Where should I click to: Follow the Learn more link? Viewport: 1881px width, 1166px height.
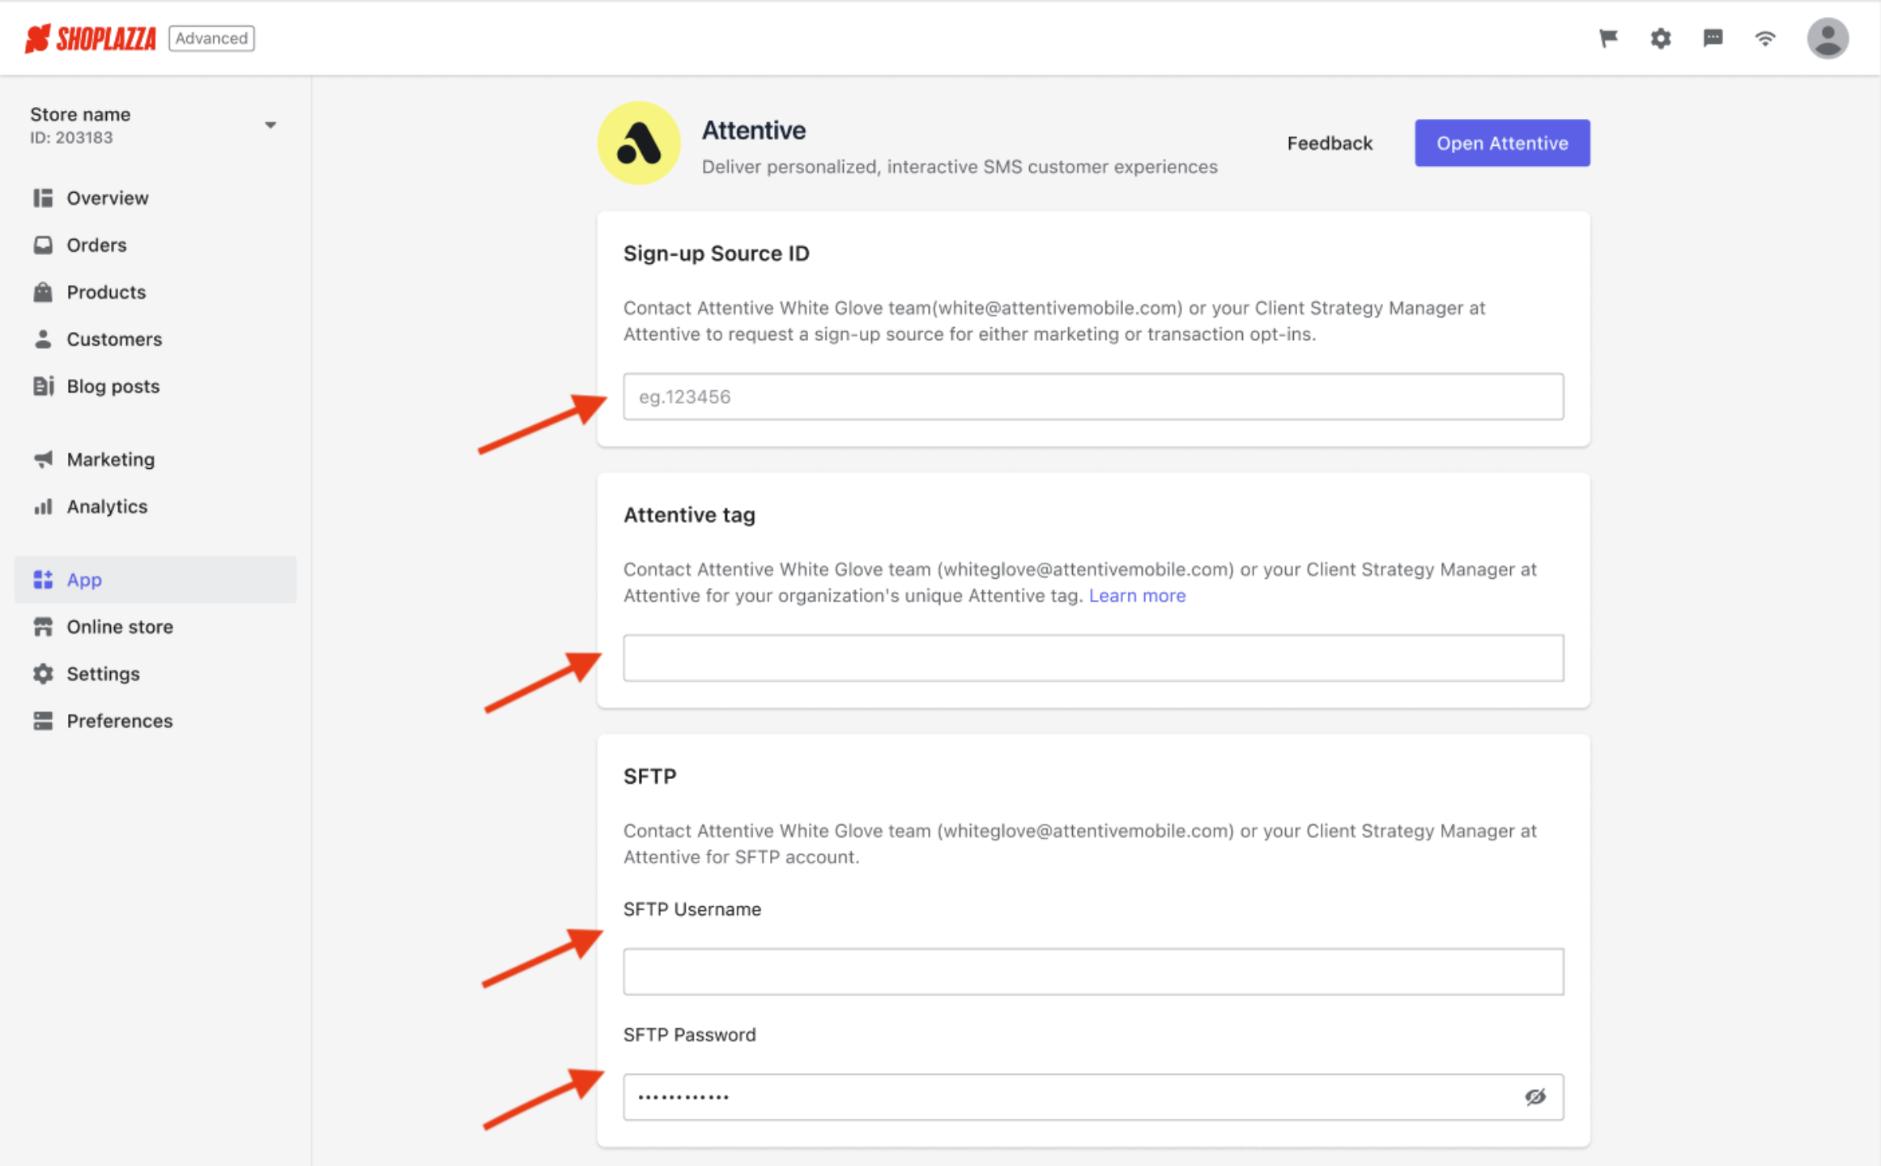click(x=1137, y=595)
